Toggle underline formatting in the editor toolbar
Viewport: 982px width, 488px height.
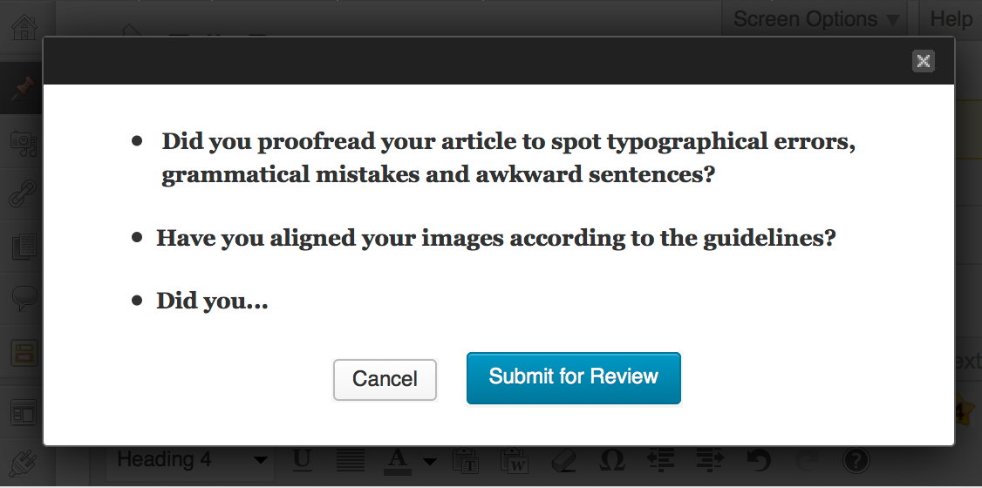point(302,461)
